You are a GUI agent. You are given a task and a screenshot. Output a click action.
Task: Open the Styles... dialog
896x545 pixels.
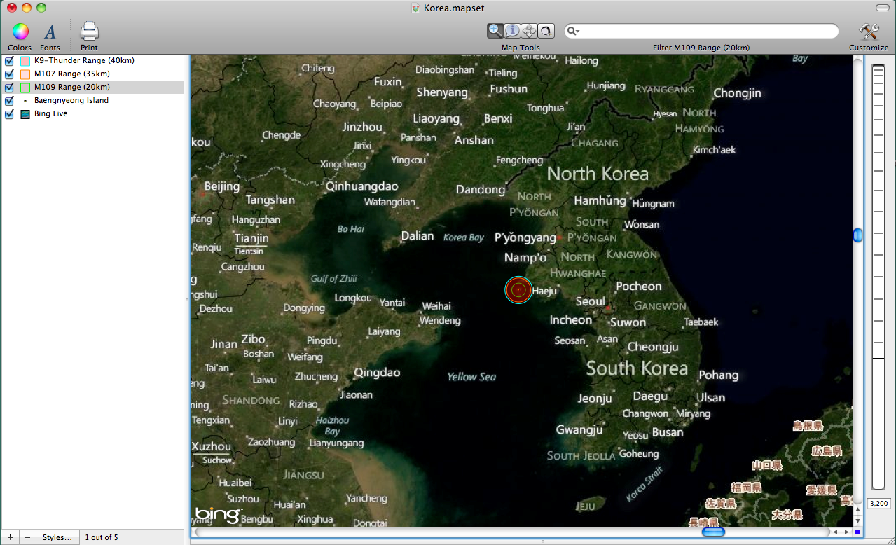point(57,537)
